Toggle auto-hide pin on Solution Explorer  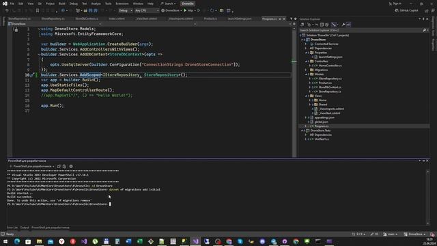[423, 19]
